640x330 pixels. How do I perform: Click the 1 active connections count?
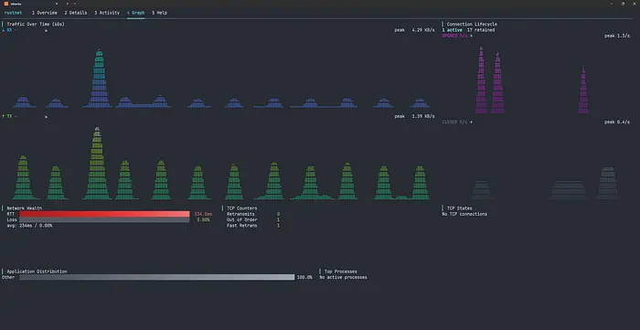pos(453,30)
